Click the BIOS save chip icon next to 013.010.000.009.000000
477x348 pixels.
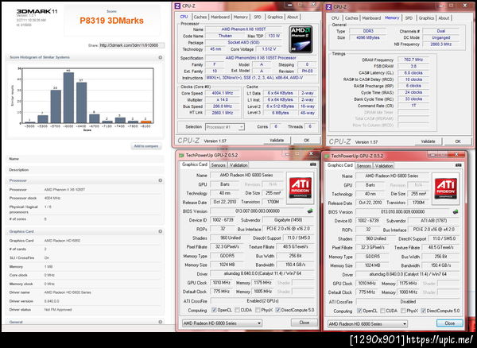click(456, 211)
